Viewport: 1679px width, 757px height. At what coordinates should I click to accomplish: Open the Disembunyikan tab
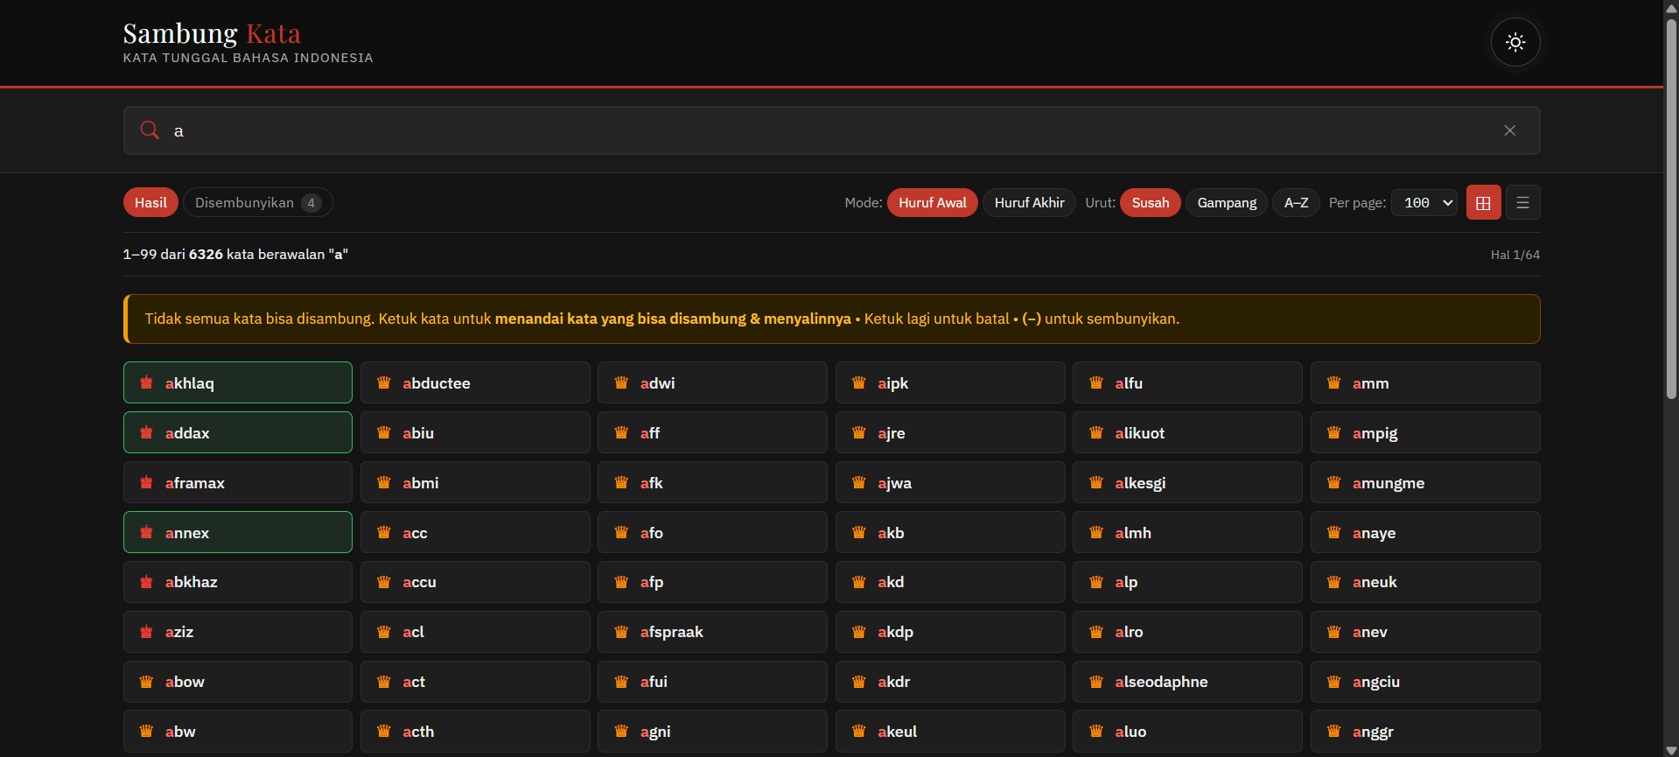tap(258, 203)
